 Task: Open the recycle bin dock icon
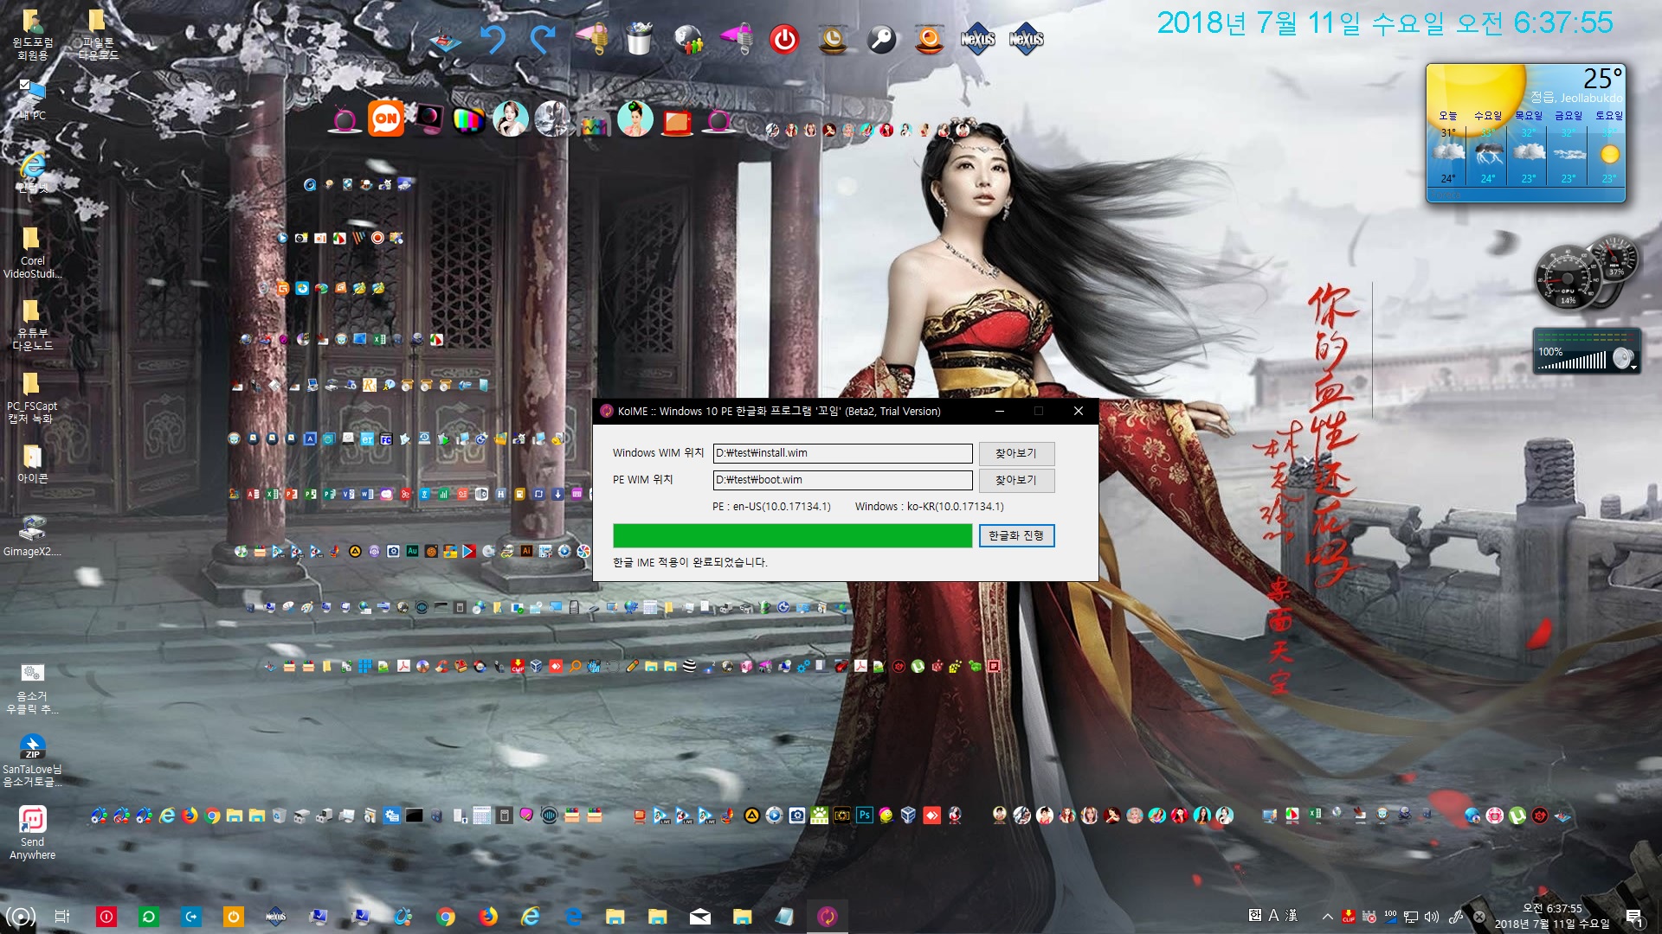[x=639, y=40]
